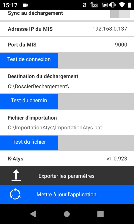Click the Test de connexion button
The width and height of the screenshot is (134, 224).
29,60
